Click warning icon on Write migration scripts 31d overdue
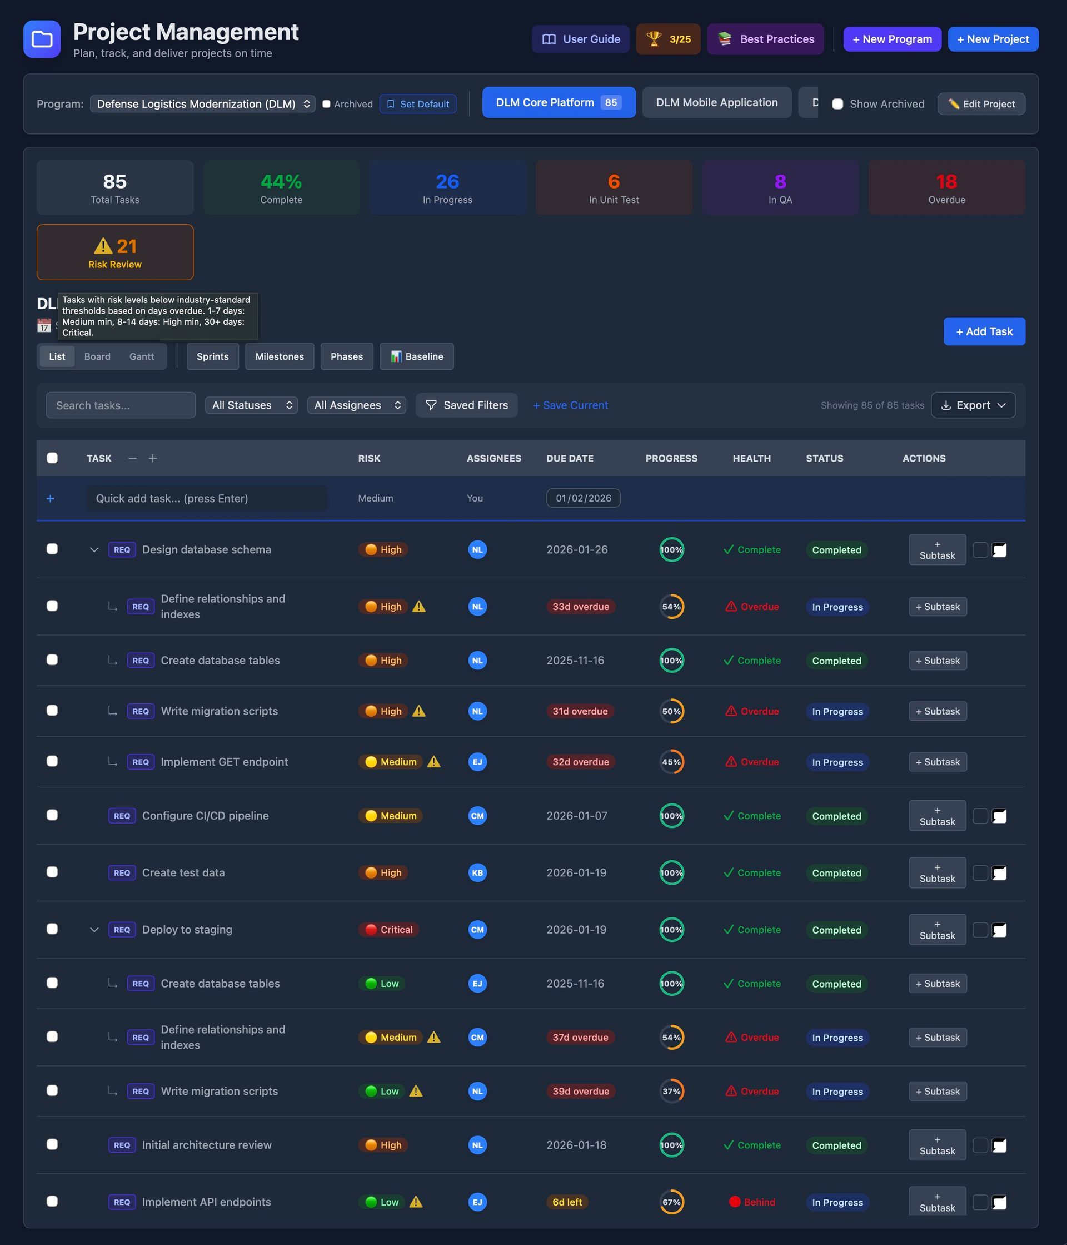Image resolution: width=1067 pixels, height=1245 pixels. [419, 711]
